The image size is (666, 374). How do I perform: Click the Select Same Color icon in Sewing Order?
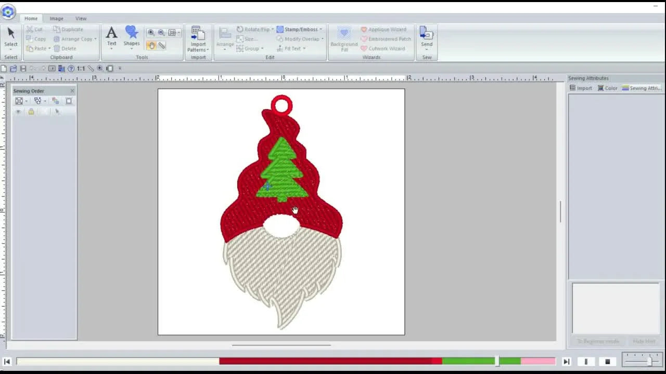pos(37,101)
